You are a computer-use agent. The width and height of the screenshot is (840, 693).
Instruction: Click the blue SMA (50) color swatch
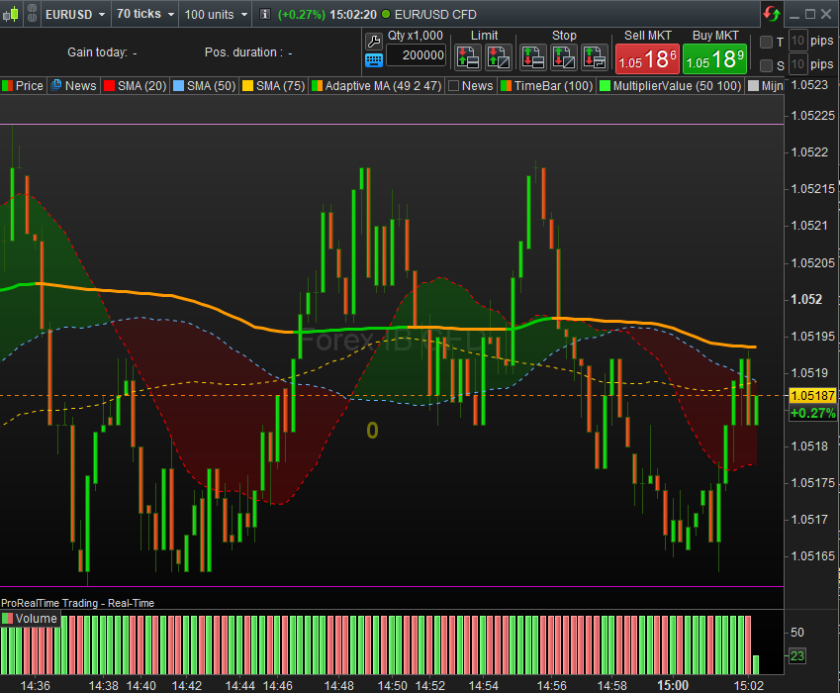click(179, 86)
